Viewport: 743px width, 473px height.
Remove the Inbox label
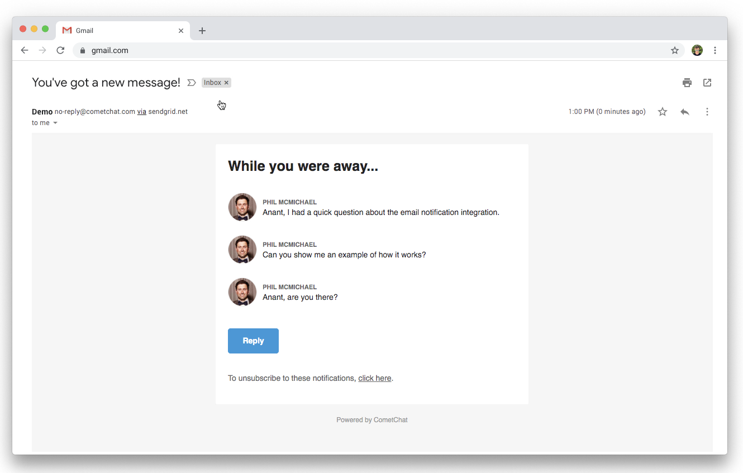226,83
